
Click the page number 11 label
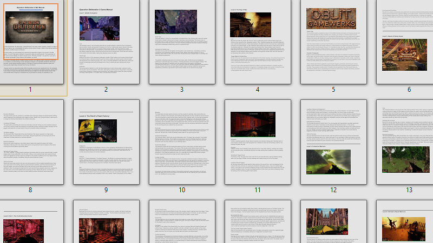click(x=258, y=190)
